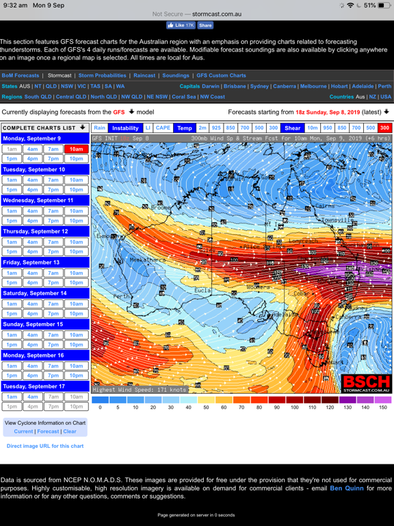
Task: Expand Complete Charts List dropdown
Action: click(82, 127)
